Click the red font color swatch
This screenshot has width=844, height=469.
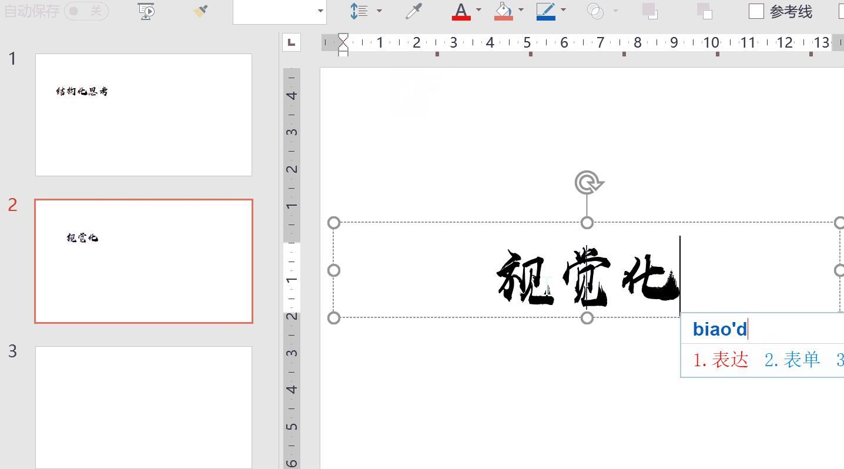pyautogui.click(x=462, y=18)
